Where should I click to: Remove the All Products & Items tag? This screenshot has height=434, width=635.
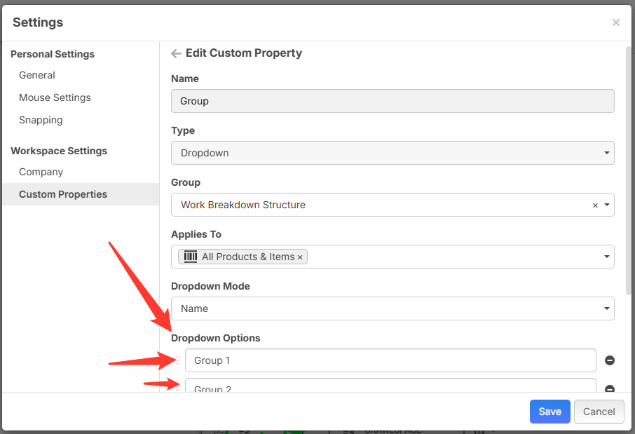(300, 257)
